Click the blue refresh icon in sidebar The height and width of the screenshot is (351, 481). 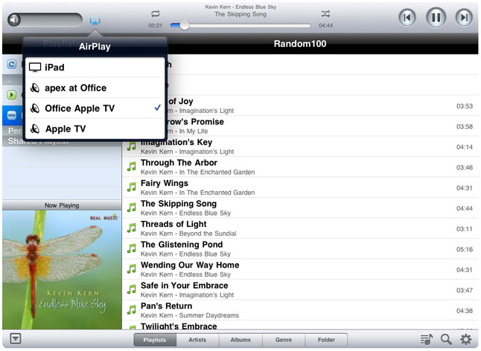(x=12, y=64)
